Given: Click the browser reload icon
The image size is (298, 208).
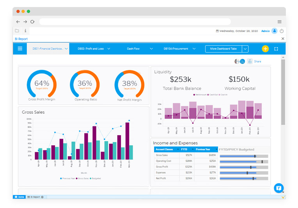Looking at the screenshot, I should (x=32, y=22).
